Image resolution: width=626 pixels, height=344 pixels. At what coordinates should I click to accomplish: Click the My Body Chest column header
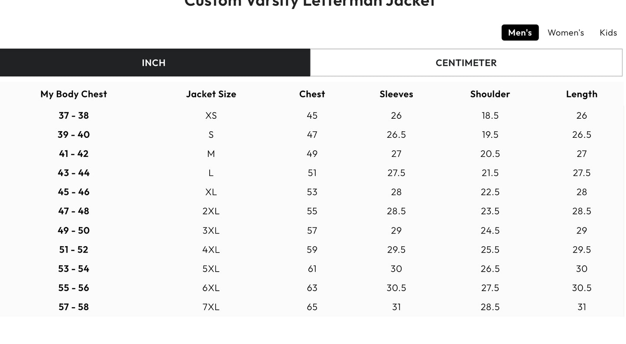click(74, 93)
